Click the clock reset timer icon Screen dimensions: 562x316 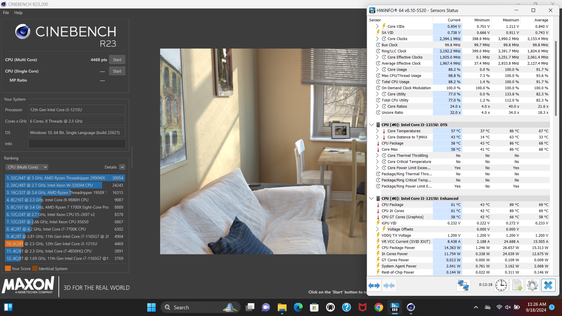(x=501, y=285)
